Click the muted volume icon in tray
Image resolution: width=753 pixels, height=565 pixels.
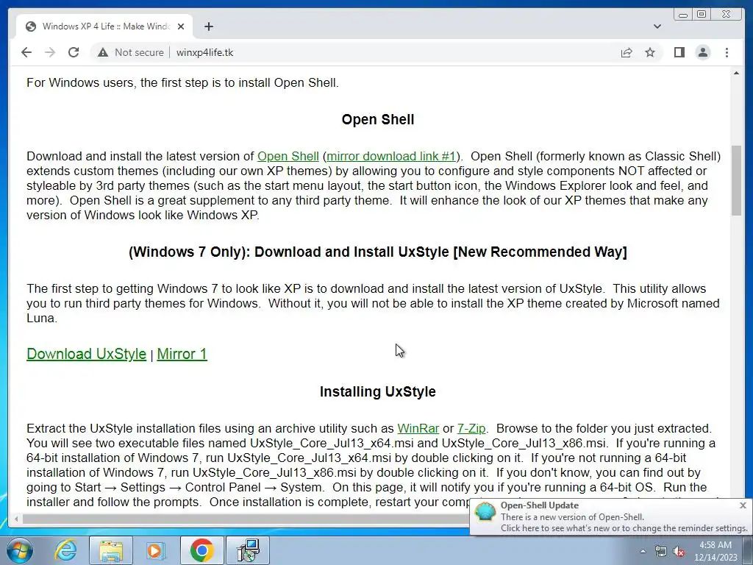coord(679,552)
